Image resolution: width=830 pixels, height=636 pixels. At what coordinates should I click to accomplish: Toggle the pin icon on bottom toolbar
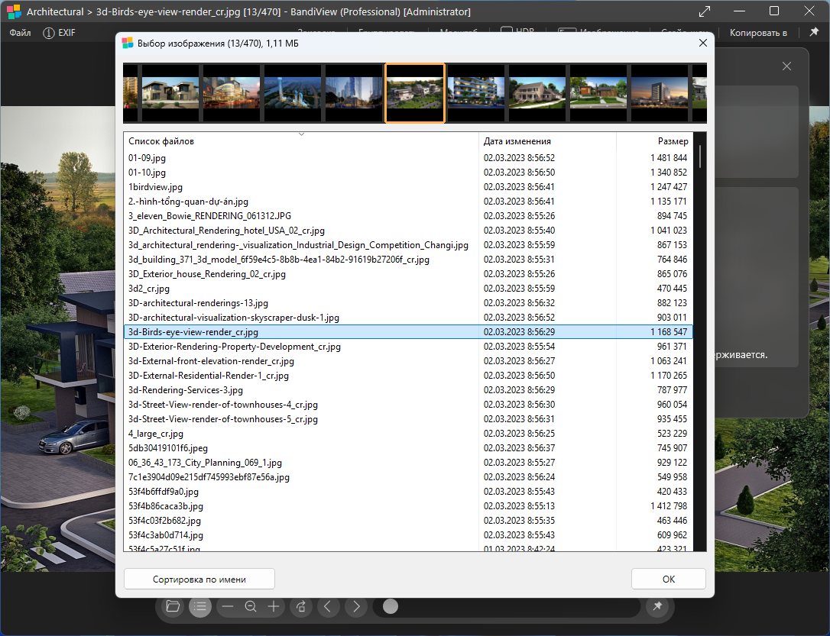coord(656,606)
